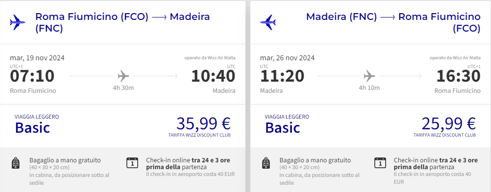Click the 10:40 arrival time in Madeira
The height and width of the screenshot is (192, 491).
tap(213, 76)
